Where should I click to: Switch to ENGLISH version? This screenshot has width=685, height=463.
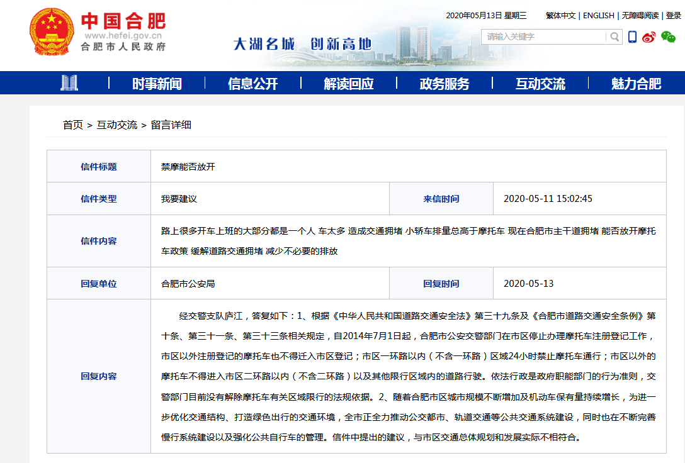pyautogui.click(x=599, y=15)
